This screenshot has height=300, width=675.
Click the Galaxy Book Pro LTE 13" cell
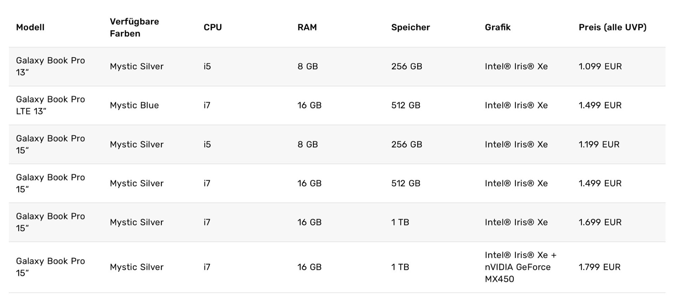(x=50, y=105)
